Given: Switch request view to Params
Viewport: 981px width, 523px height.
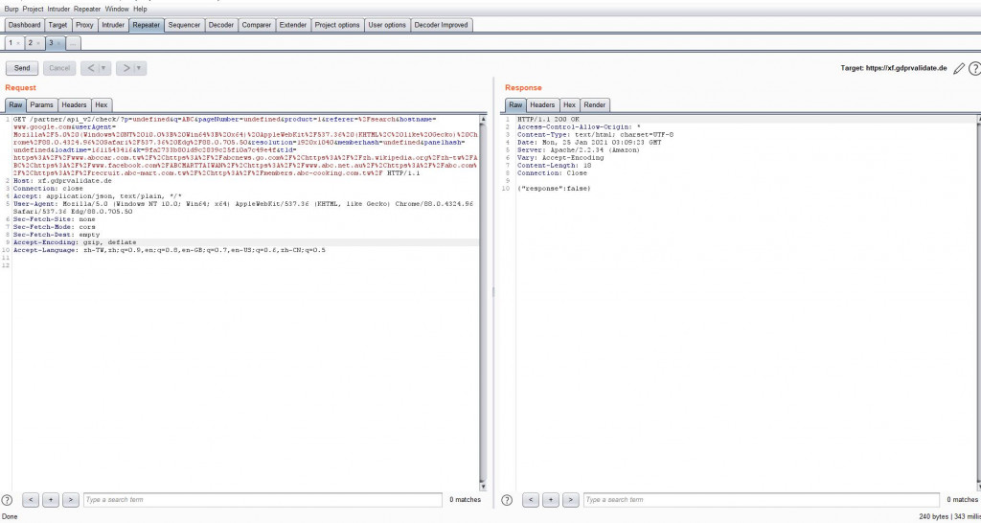Looking at the screenshot, I should [x=42, y=105].
